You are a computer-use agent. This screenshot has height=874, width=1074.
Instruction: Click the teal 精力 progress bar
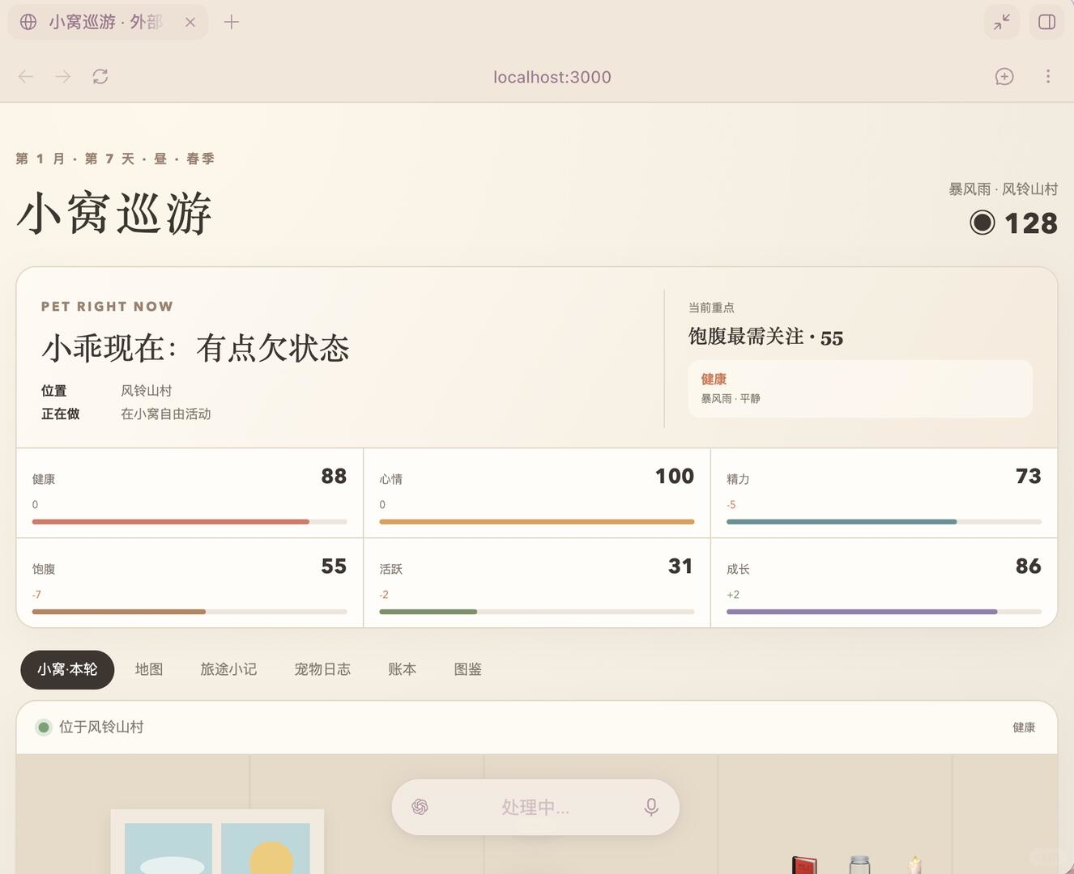(x=884, y=522)
